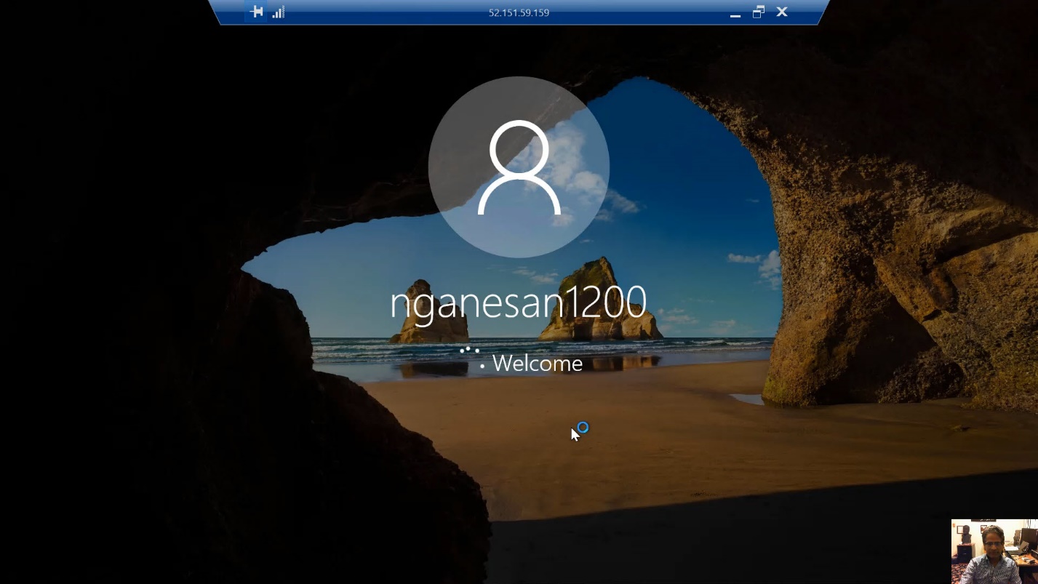Restore down the remote desktop window
This screenshot has height=584, width=1038.
point(759,12)
